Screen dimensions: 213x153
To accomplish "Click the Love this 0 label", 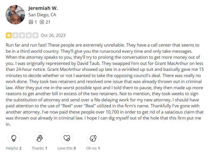I will [67, 148].
